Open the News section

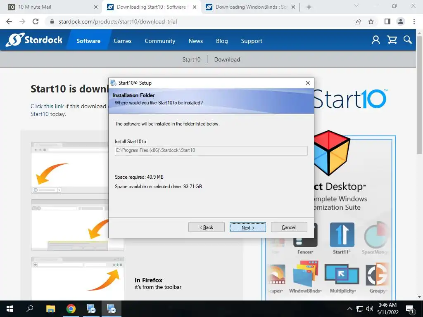pos(195,41)
